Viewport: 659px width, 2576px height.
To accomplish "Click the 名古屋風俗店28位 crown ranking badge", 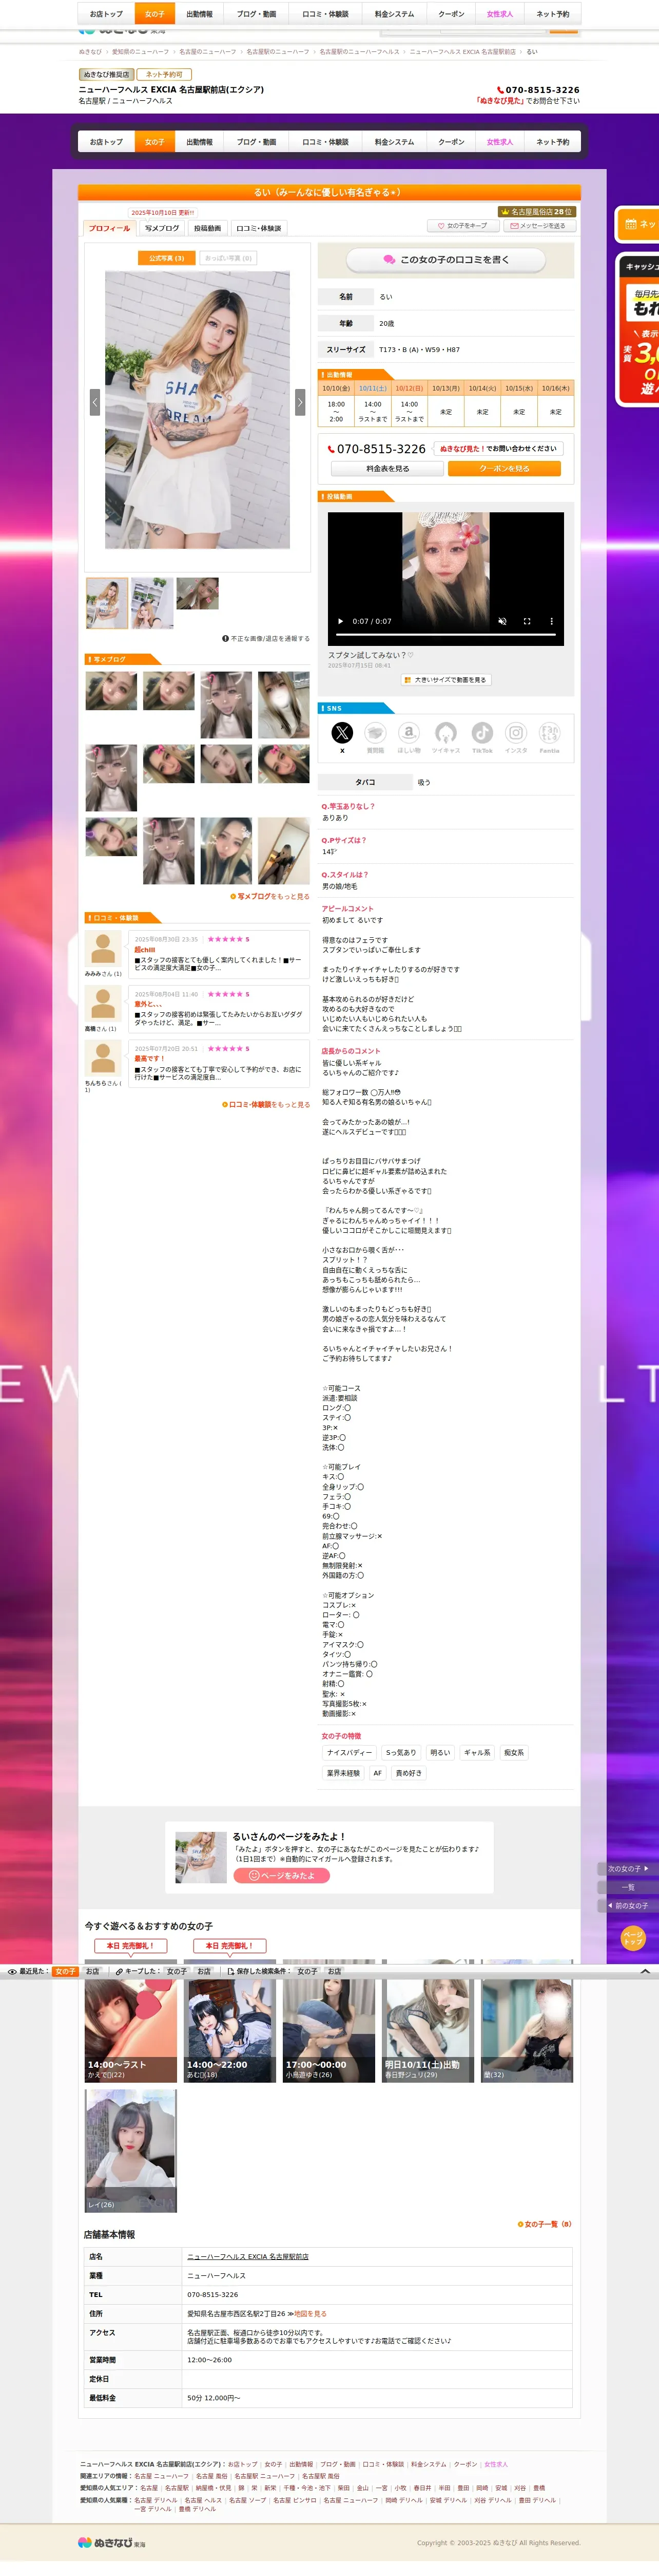I will 536,212.
